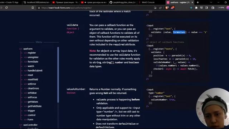Open the watch menu link
Image resolution: width=229 pixels, height=129 pixels.
31,66
